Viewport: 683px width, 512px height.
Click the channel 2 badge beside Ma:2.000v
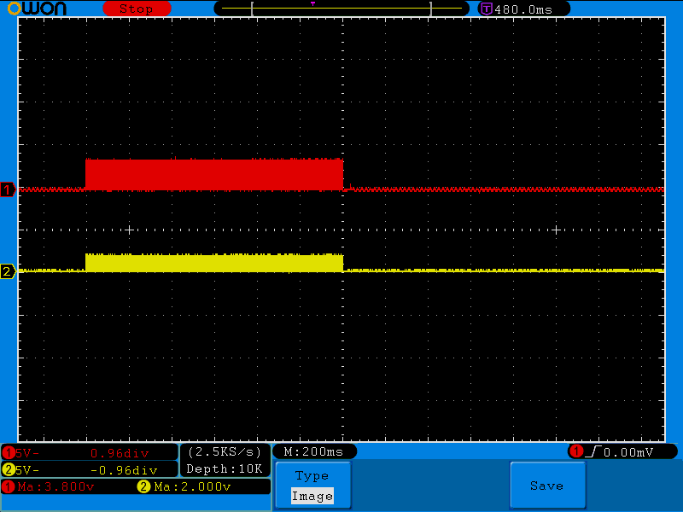click(143, 486)
